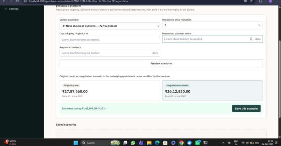281x146 pixels.
Task: Click the estimated saving ₹1,45,140.00 amount
Action: tap(90, 108)
